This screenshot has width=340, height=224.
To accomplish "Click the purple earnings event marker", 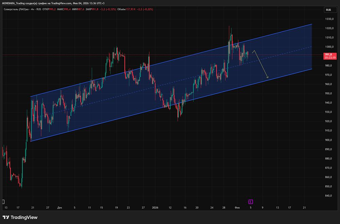I will (x=251, y=202).
